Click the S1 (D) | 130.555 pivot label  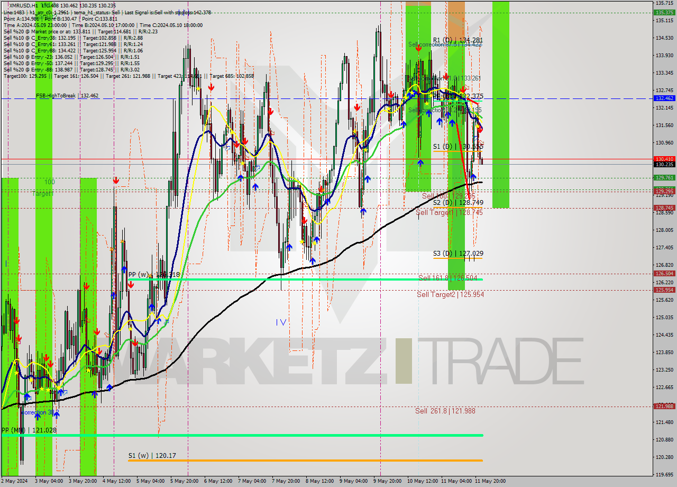(x=458, y=146)
